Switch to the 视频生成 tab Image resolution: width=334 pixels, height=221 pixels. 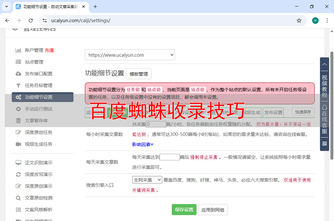[x=252, y=112]
